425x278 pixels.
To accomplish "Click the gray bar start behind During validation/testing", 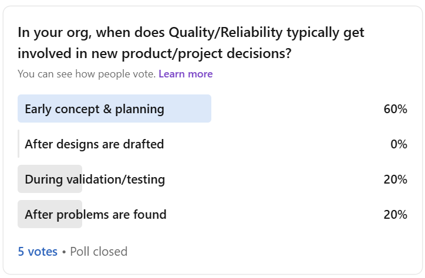I will 21,179.
